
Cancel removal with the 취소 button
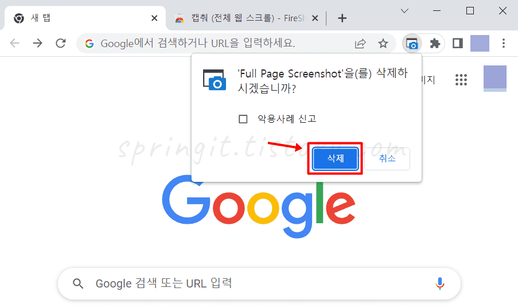point(387,158)
